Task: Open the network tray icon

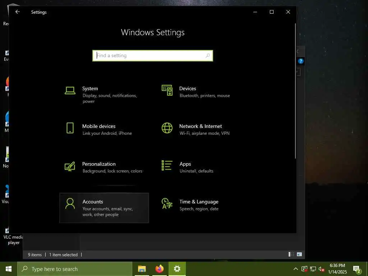Action: pyautogui.click(x=313, y=269)
